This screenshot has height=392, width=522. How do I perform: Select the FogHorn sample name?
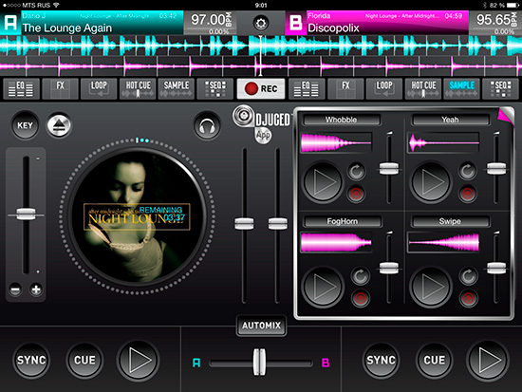(343, 221)
